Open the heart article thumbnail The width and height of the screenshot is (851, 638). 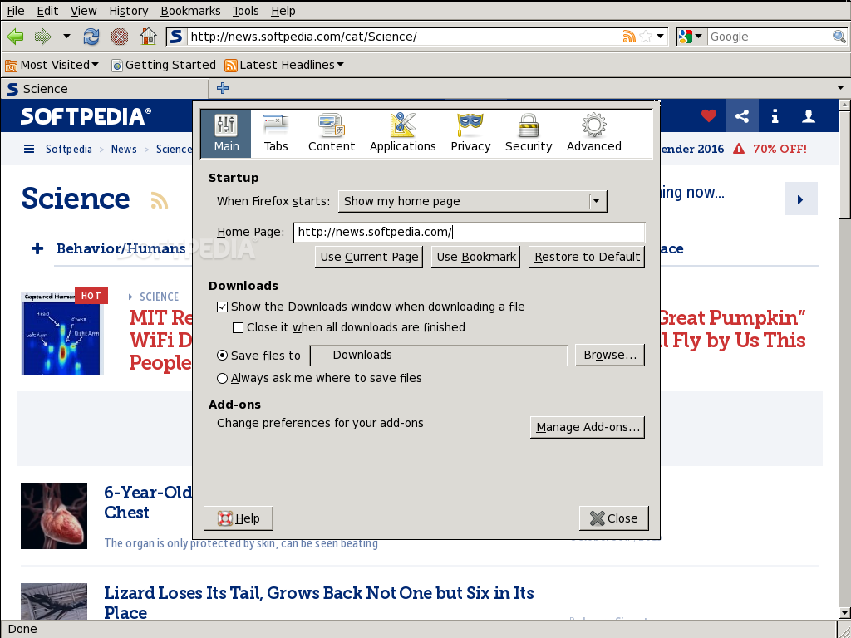(54, 516)
